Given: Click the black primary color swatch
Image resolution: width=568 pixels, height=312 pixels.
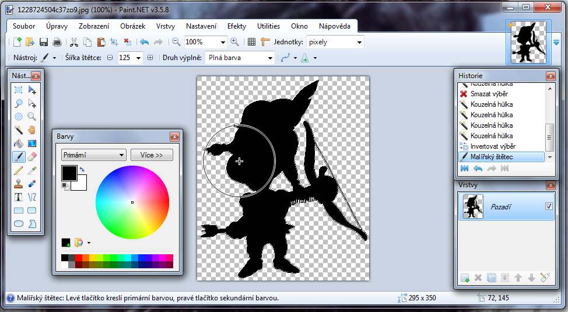Looking at the screenshot, I should coord(69,173).
